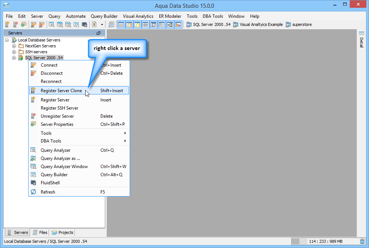
Task: Toggle the side panel layout toolbar button
Action: click(x=129, y=24)
